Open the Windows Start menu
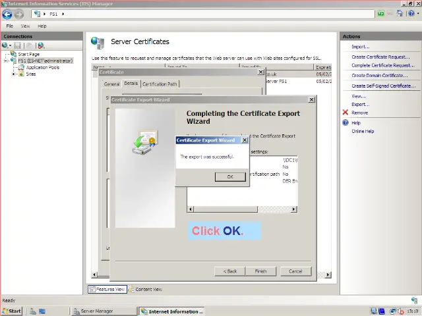This screenshot has height=316, width=422. point(12,311)
